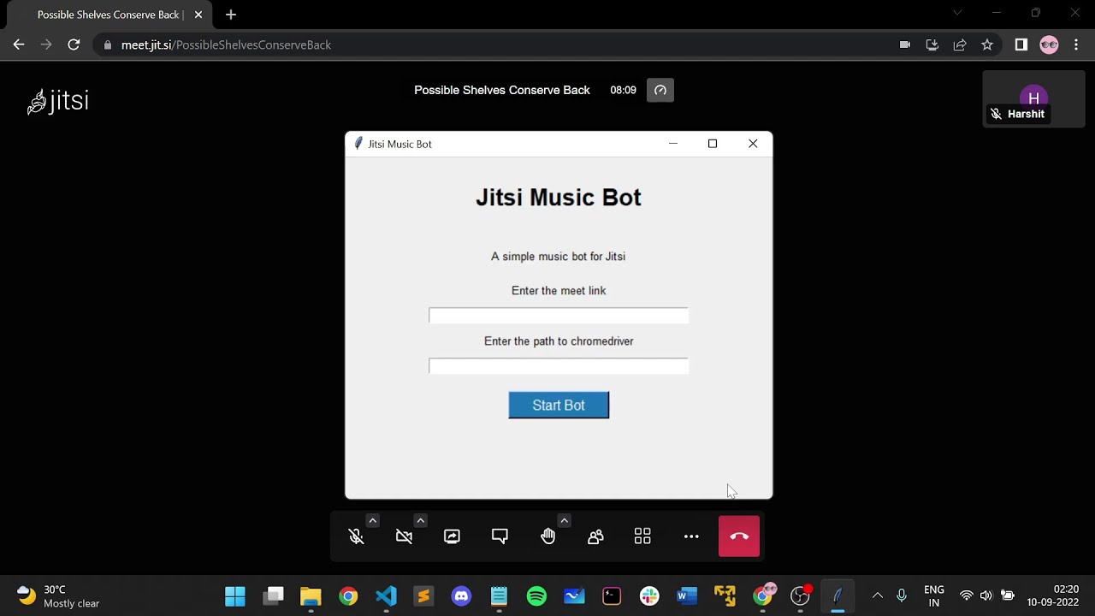Open the connection performance indicator next to timer
This screenshot has width=1095, height=616.
(660, 90)
